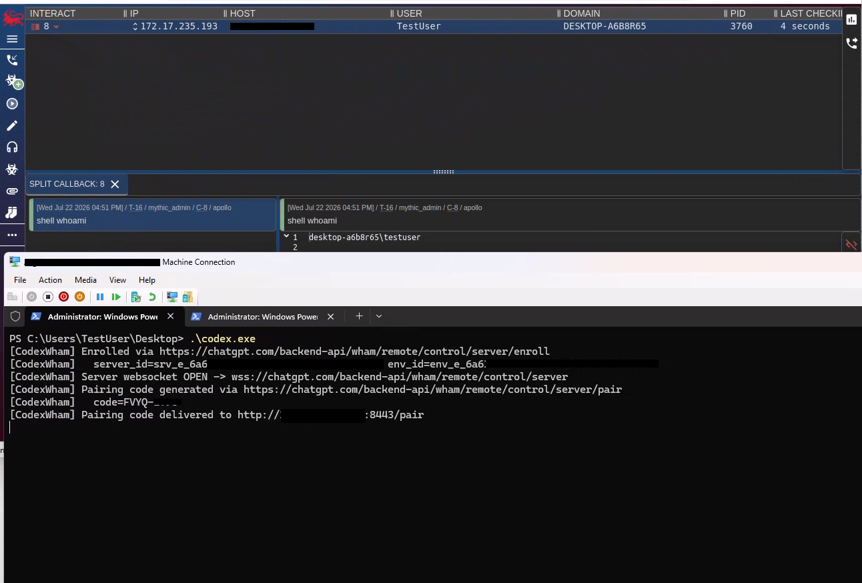Click the socks icon in Mythic sidebar
Viewport: 862px width, 583px height.
(x=12, y=212)
